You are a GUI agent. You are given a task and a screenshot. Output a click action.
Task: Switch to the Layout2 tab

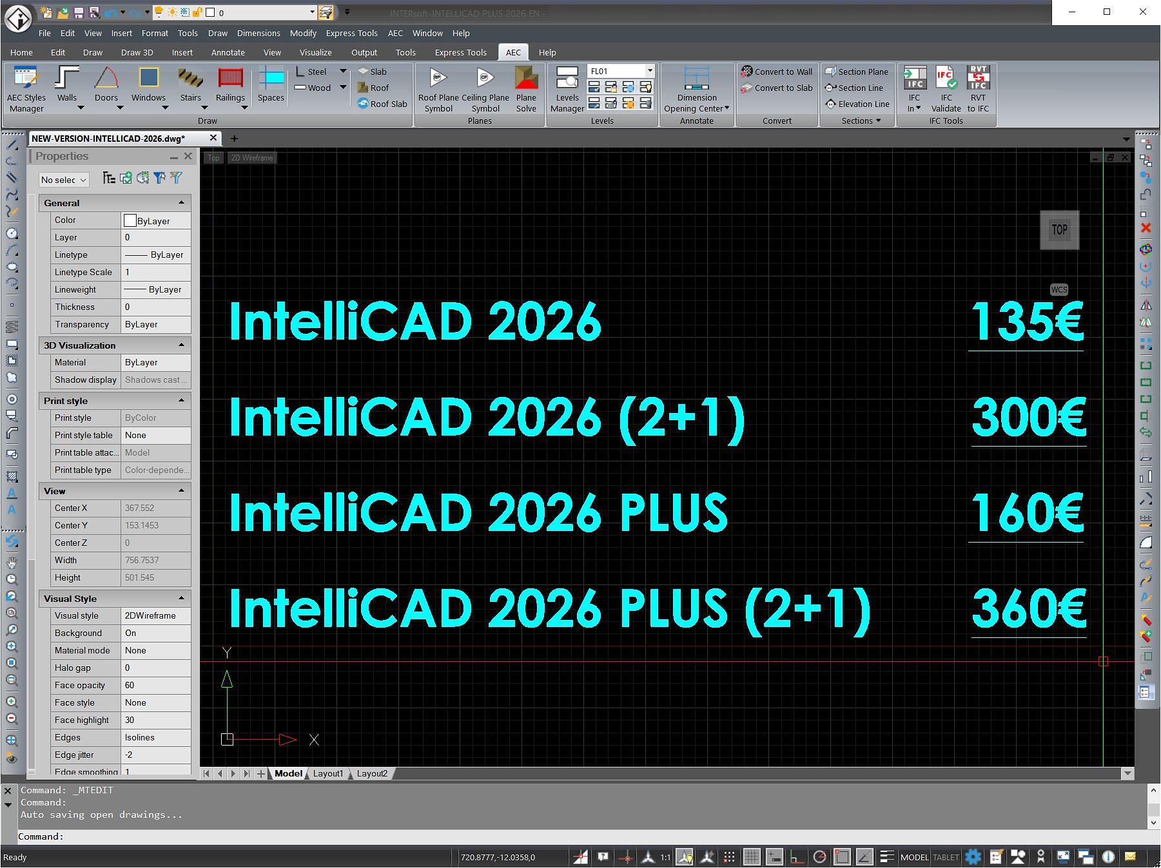point(372,773)
